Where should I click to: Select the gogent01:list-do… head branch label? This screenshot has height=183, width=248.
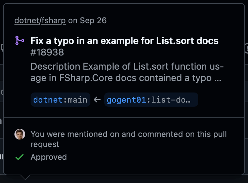click(x=151, y=100)
